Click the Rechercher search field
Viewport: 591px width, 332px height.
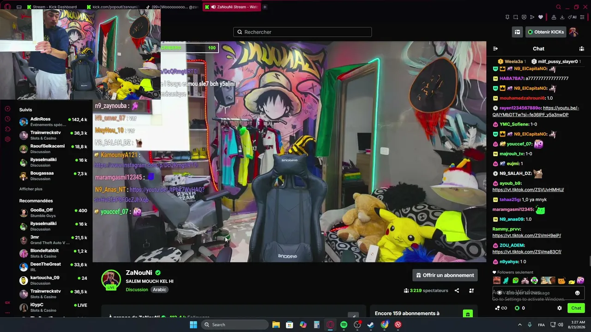click(302, 32)
